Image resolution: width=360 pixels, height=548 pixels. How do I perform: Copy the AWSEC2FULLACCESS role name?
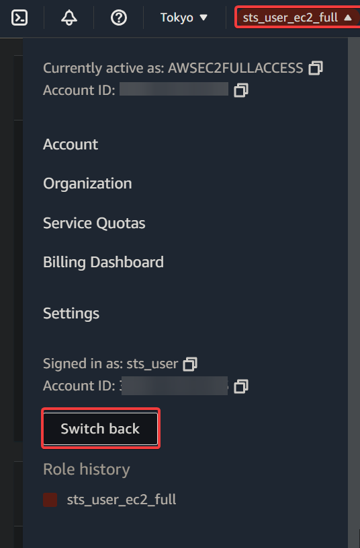tap(316, 68)
